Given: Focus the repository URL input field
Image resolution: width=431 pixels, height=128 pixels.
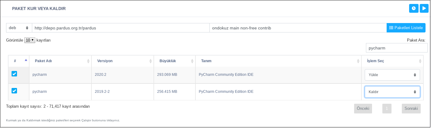Looking at the screenshot, I should click(121, 28).
